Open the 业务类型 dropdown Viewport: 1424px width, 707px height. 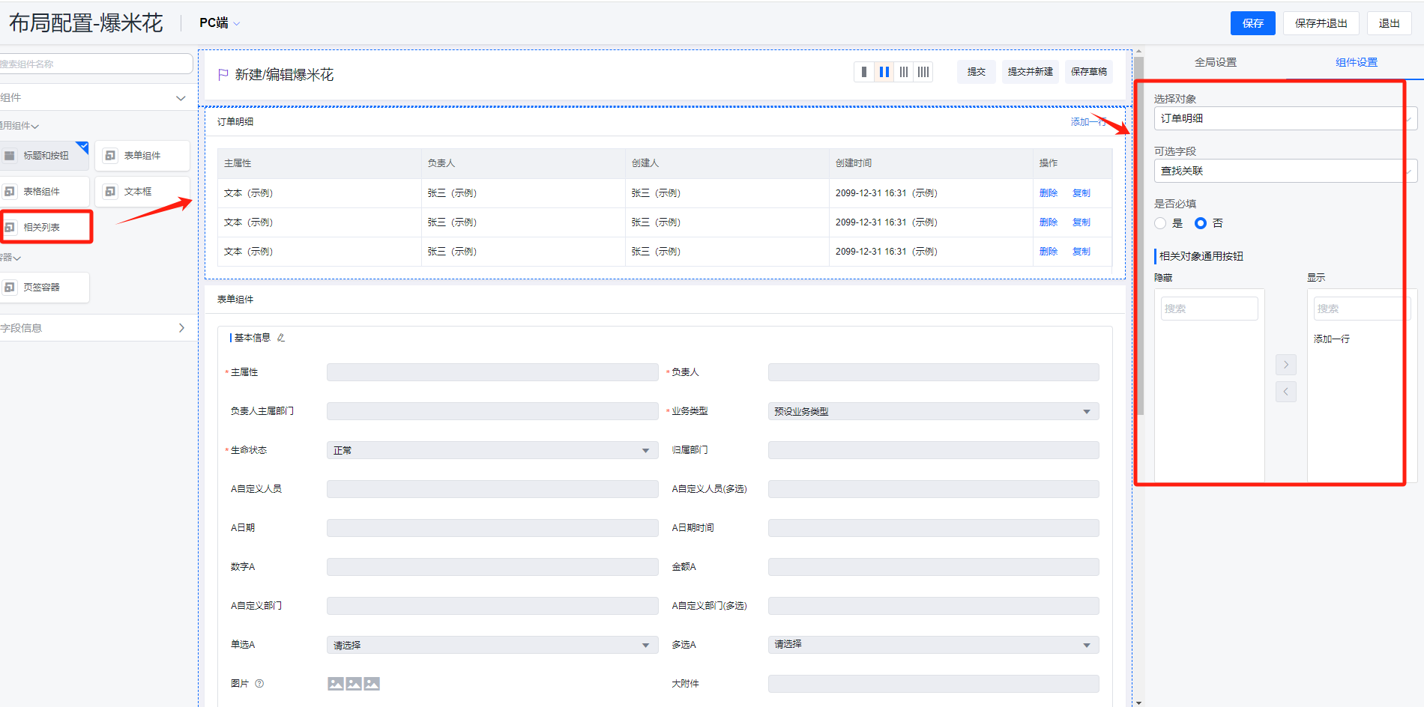click(x=933, y=411)
